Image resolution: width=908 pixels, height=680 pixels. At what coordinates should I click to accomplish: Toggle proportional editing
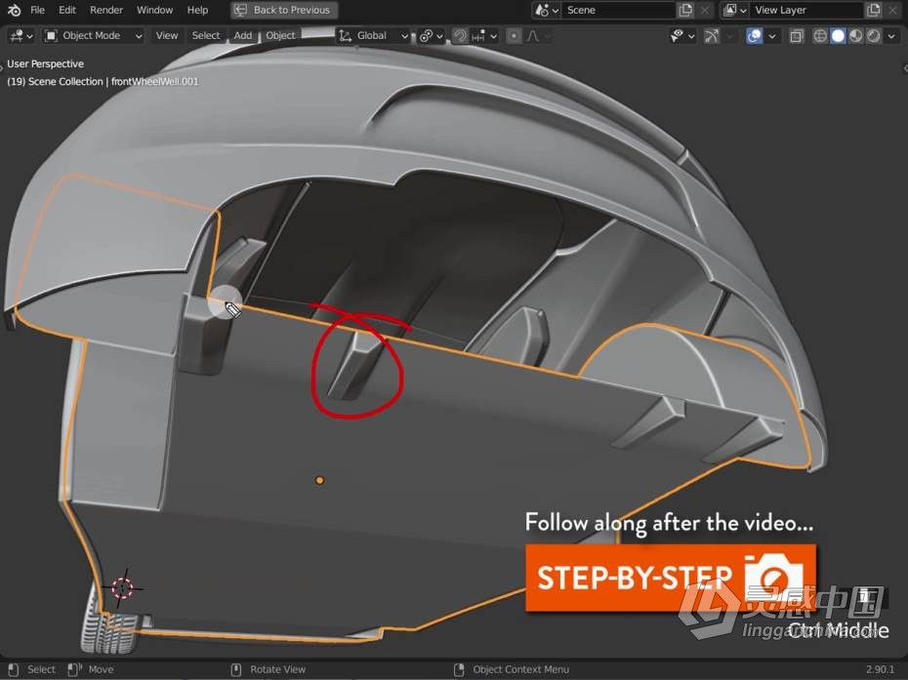pos(514,36)
